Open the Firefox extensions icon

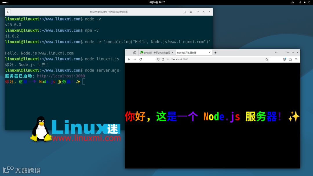coord(290,59)
